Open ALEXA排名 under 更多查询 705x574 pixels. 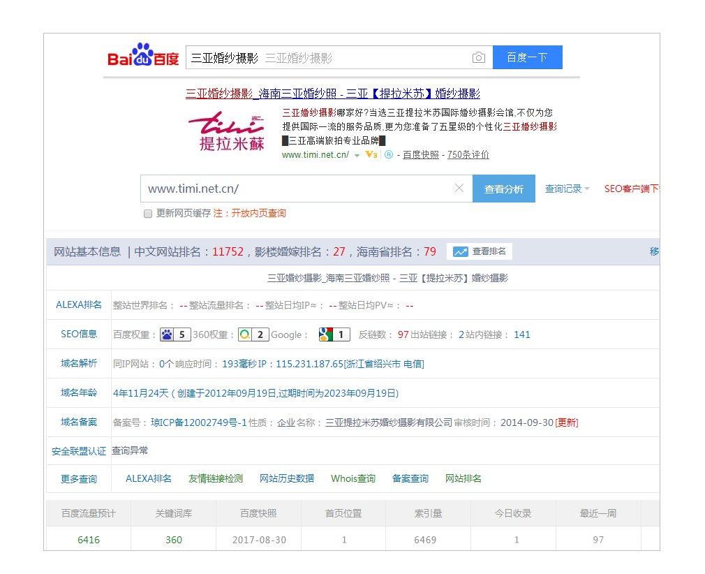149,478
